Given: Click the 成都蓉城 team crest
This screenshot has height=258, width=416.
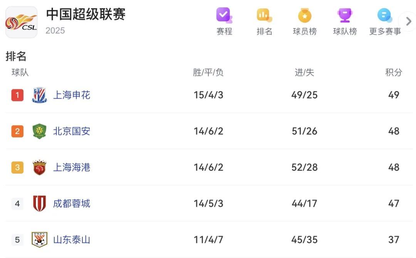Looking at the screenshot, I should (x=39, y=204).
